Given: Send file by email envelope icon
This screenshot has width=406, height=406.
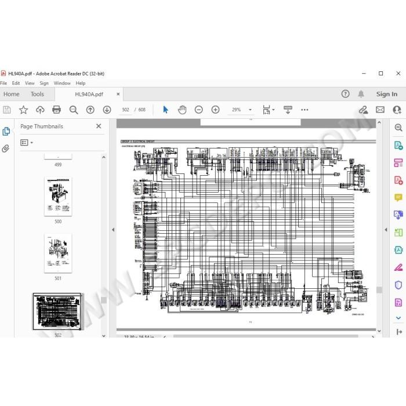Looking at the screenshot, I should point(380,110).
